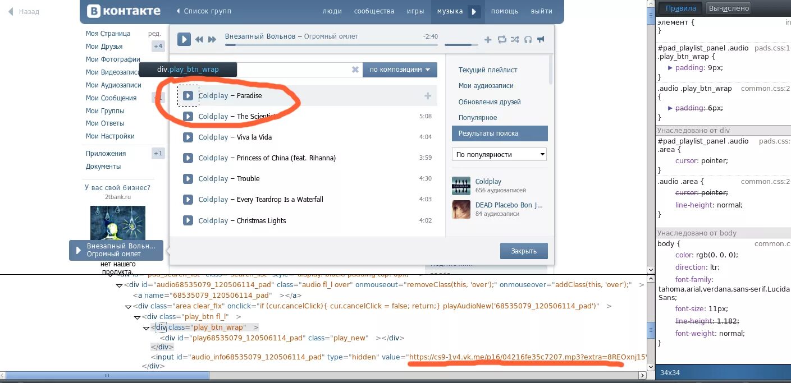791x383 pixels.
Task: Switch to the 'Правила' inspector tab
Action: click(x=680, y=8)
